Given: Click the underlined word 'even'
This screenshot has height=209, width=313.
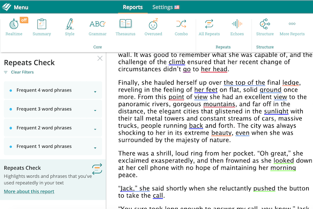Looking at the screenshot, I should point(243,133).
